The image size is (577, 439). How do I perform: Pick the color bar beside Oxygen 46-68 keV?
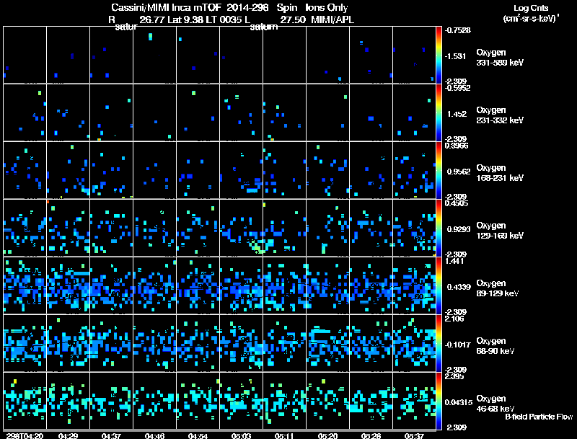pos(439,401)
